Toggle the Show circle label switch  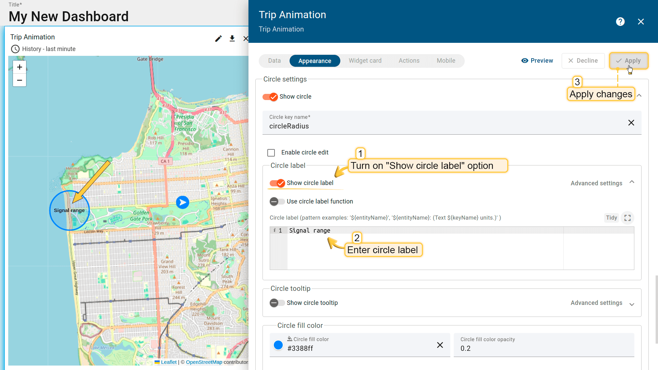pos(277,183)
